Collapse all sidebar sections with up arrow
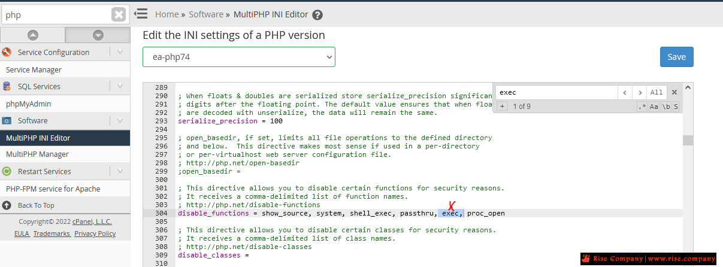The width and height of the screenshot is (723, 267). click(33, 35)
